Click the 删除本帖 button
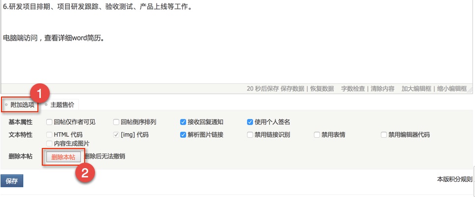 coord(63,157)
